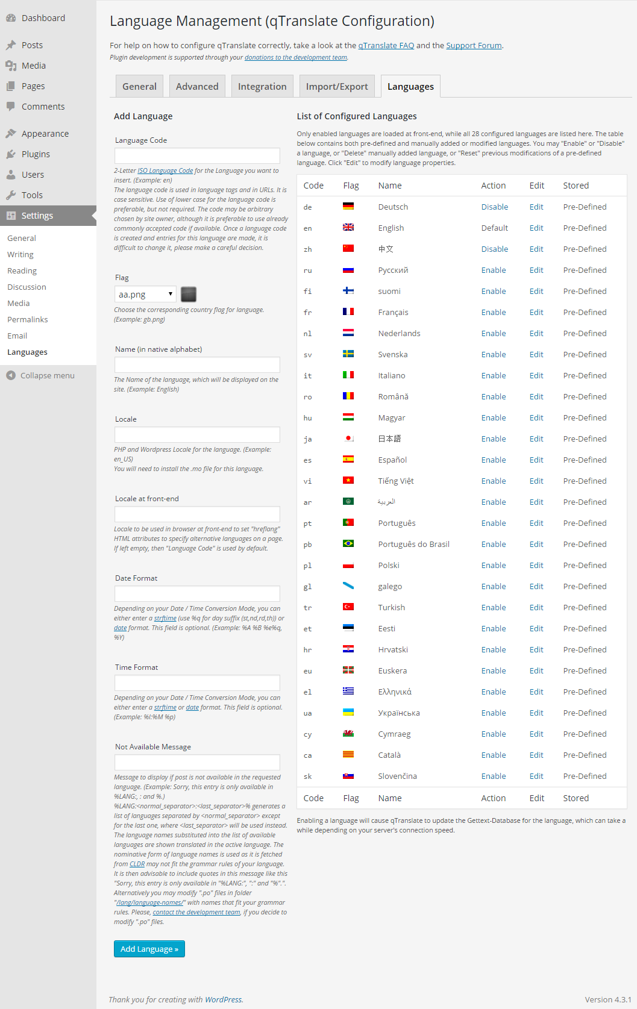Click the Tools wrench icon
Image resolution: width=637 pixels, height=1009 pixels.
tap(11, 195)
